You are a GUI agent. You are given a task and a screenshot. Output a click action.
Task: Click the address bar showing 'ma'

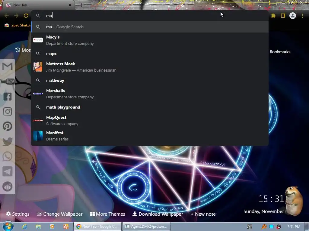click(150, 16)
